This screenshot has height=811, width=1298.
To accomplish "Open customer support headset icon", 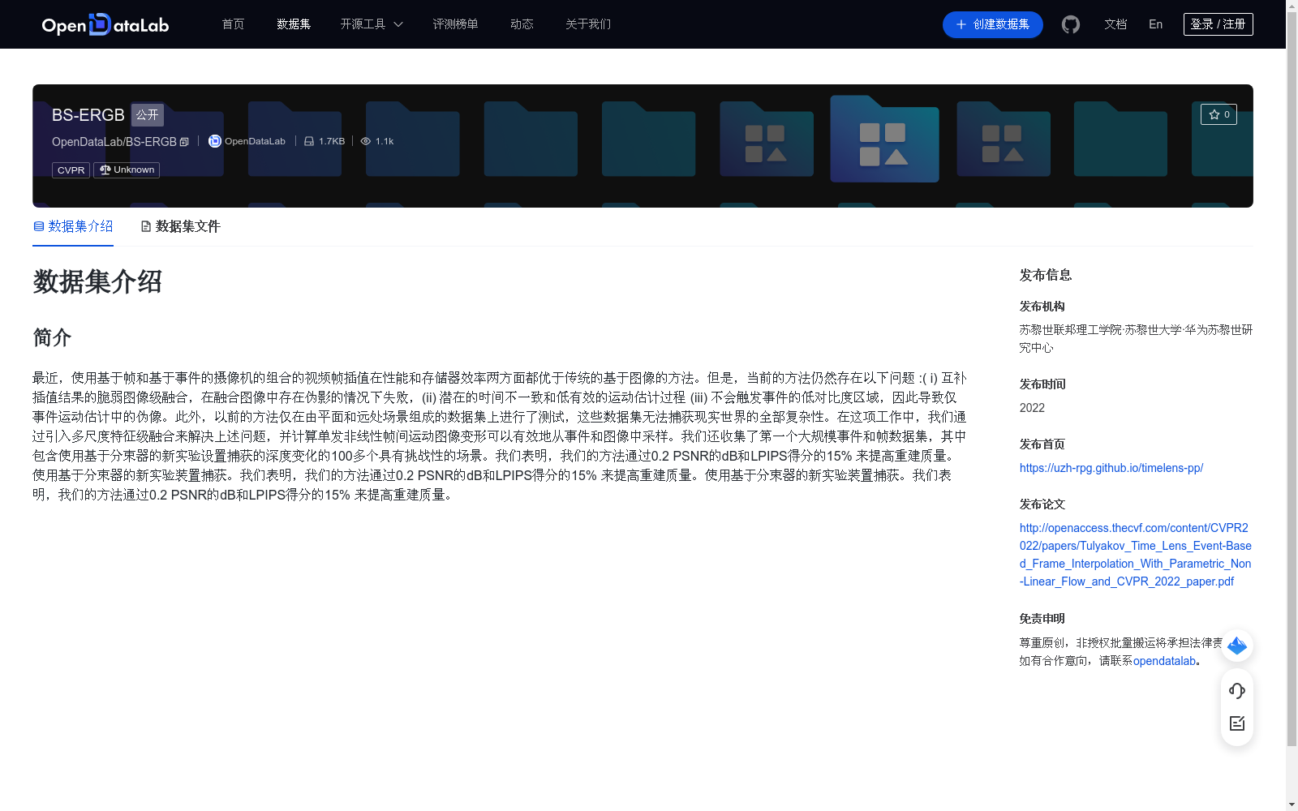I will pyautogui.click(x=1237, y=690).
